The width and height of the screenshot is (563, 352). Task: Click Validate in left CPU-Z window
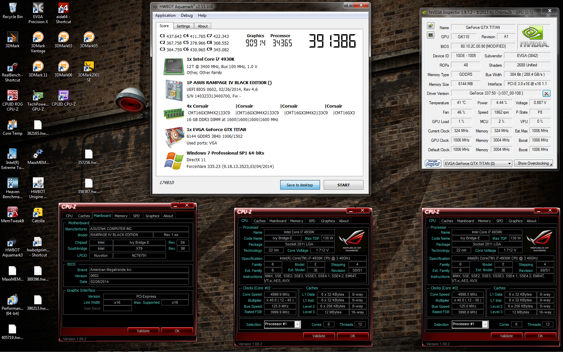click(143, 331)
